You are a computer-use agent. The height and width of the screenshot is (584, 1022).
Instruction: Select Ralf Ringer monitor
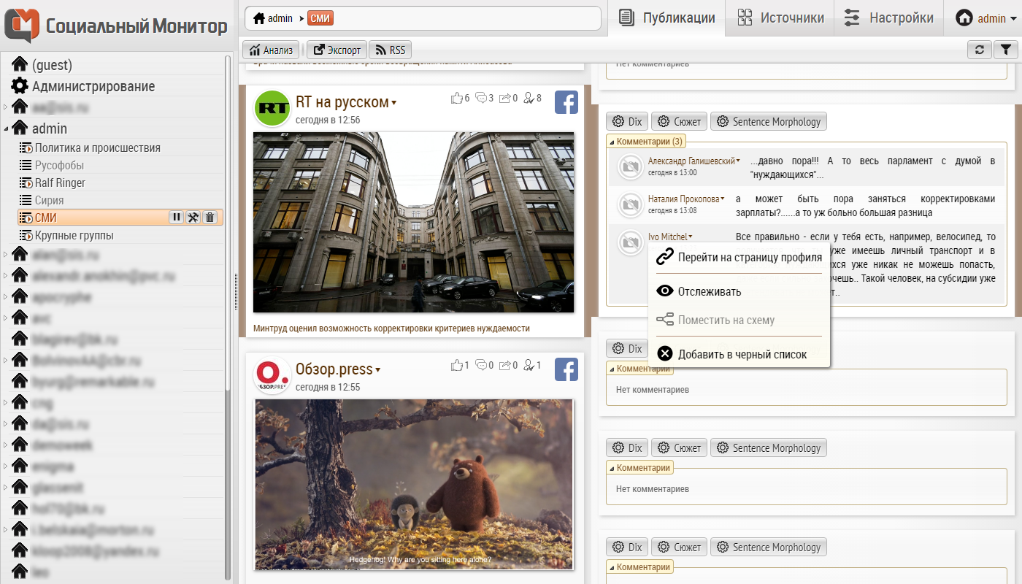click(60, 182)
